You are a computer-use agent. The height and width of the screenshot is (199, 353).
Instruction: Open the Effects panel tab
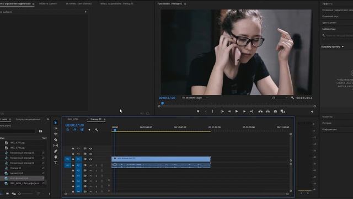point(327,4)
